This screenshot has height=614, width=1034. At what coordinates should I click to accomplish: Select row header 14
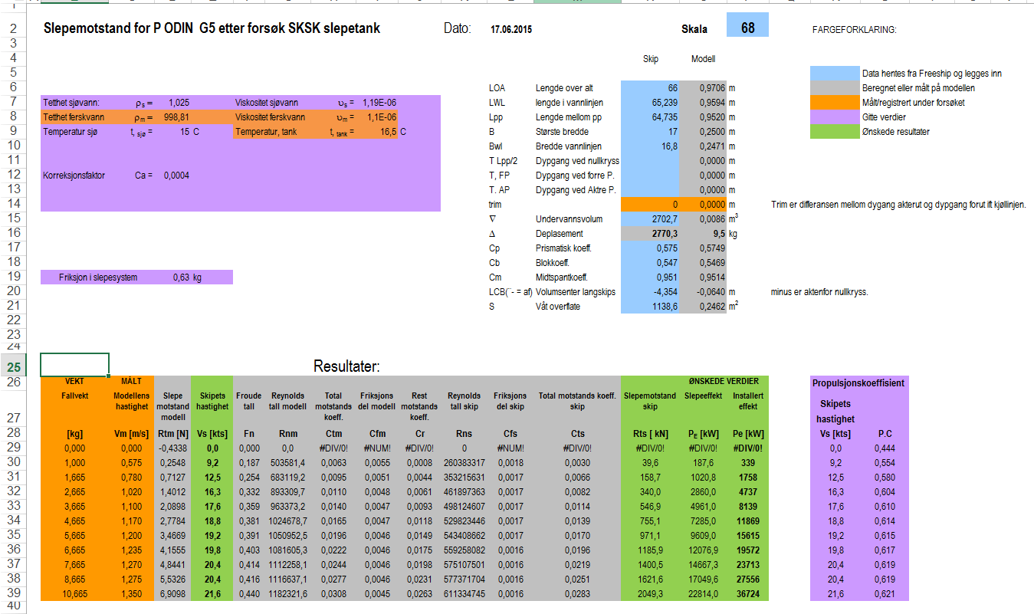(14, 204)
